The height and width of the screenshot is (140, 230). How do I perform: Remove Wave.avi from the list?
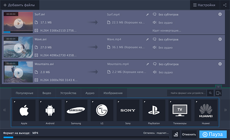tap(220, 39)
